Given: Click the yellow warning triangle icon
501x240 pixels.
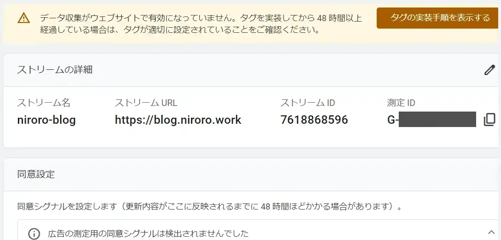Looking at the screenshot, I should (23, 18).
